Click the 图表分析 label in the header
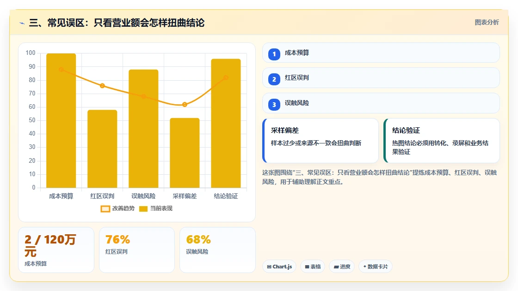The height and width of the screenshot is (291, 518). (x=487, y=23)
